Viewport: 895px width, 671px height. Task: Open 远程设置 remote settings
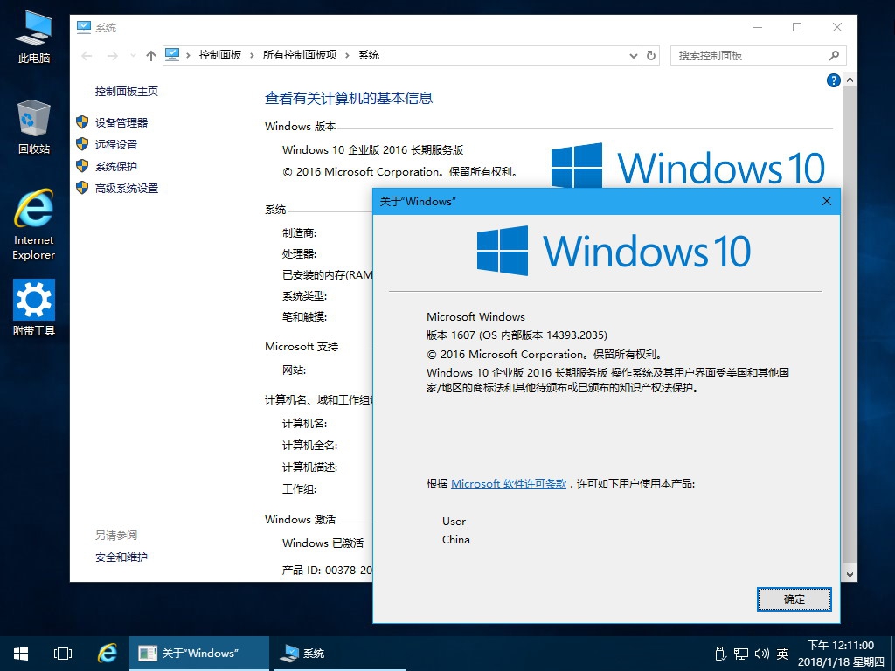[116, 144]
